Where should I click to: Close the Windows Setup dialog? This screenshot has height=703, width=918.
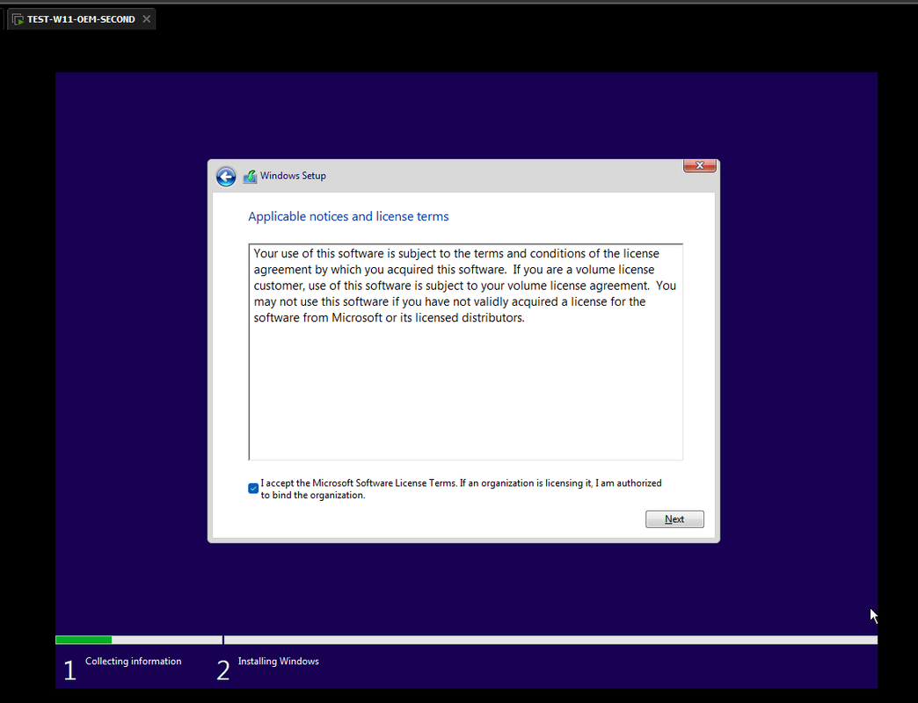point(700,165)
